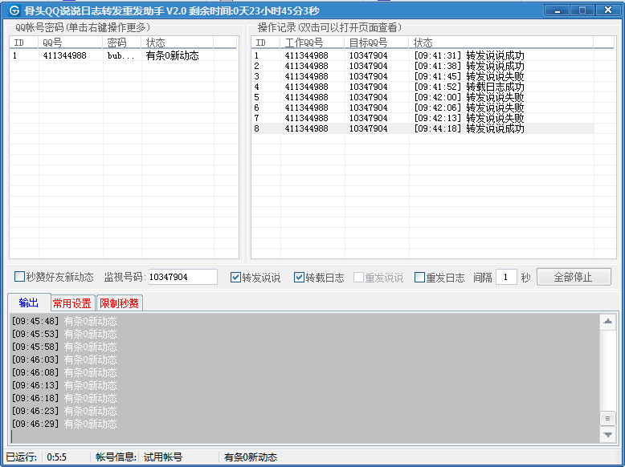Click the output log scrollbar thumb
This screenshot has height=467, width=625.
607,418
